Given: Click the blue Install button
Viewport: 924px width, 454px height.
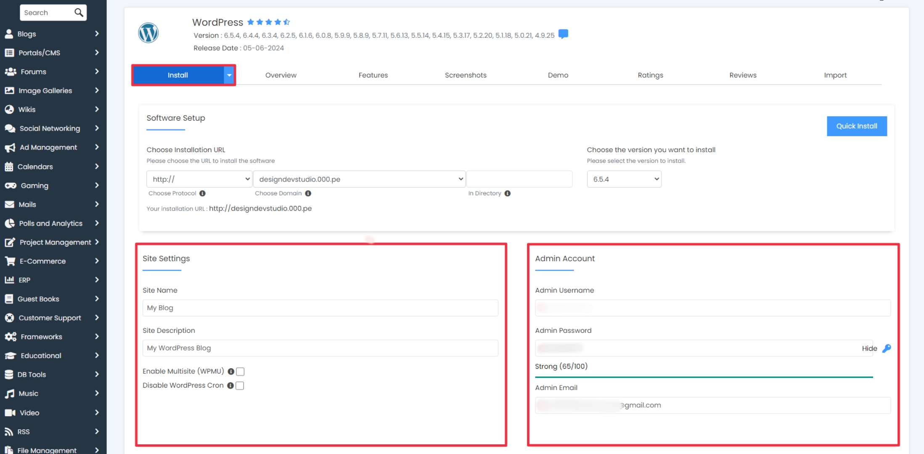Looking at the screenshot, I should (x=178, y=75).
